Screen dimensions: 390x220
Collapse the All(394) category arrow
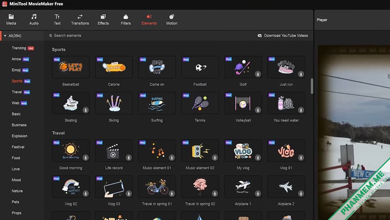coord(5,36)
